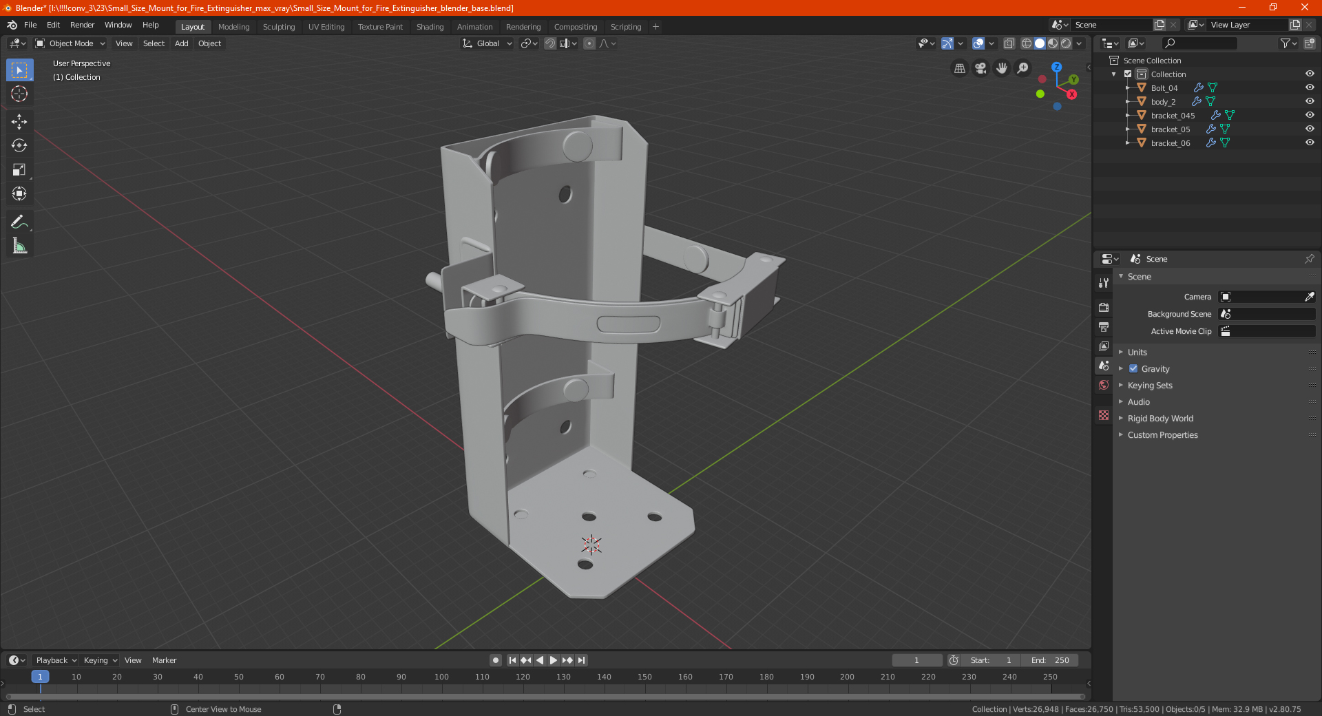This screenshot has width=1322, height=716.
Task: Hide bracket_045 in the outliner
Action: (1310, 115)
